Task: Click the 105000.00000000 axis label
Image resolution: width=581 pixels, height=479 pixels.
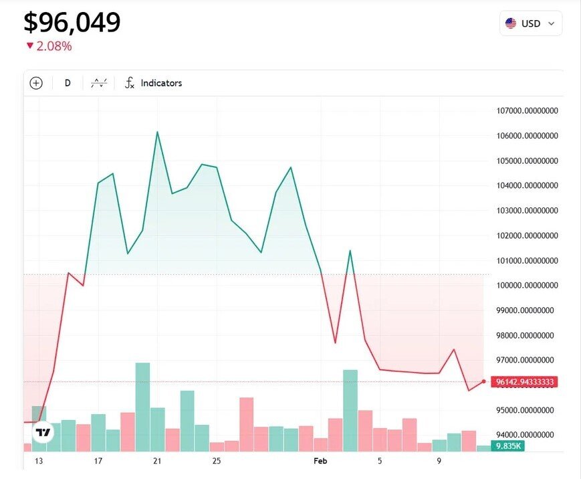Action: coord(527,161)
